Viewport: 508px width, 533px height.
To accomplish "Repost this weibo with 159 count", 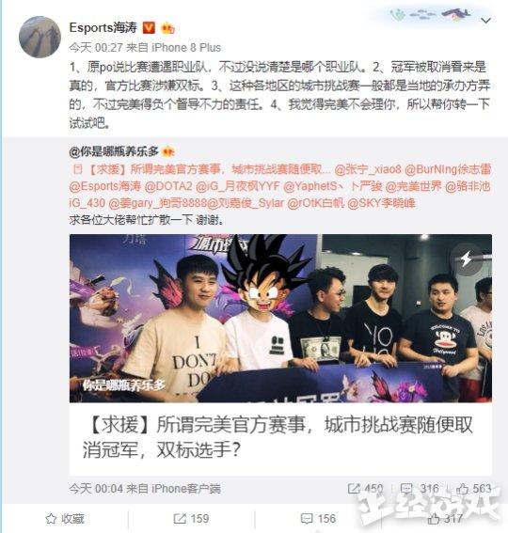I will tap(191, 519).
